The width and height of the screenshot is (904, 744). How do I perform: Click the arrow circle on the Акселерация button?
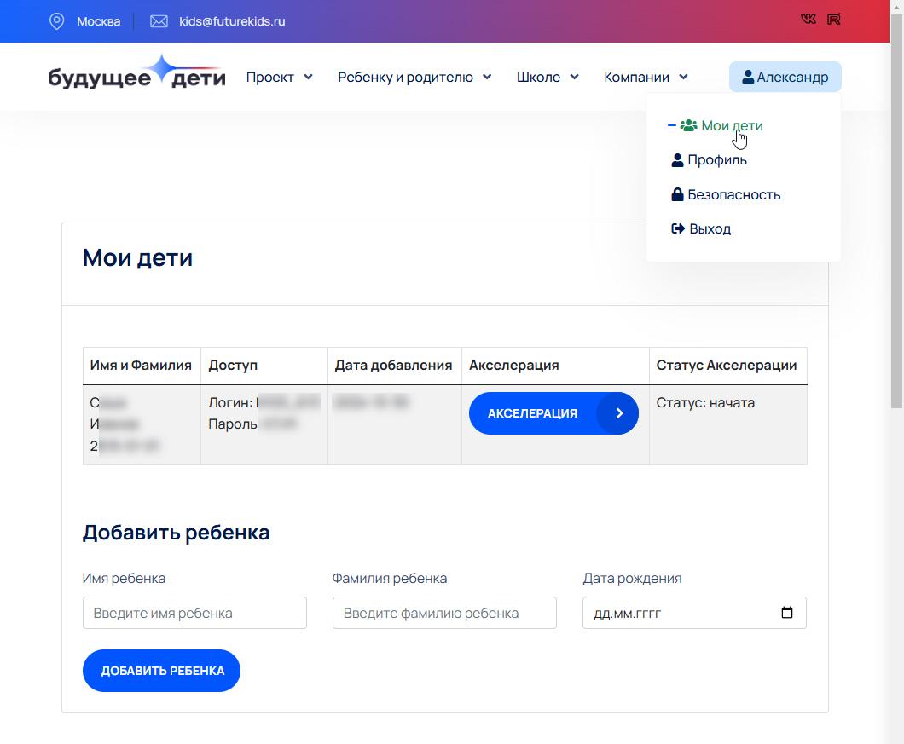pyautogui.click(x=619, y=413)
